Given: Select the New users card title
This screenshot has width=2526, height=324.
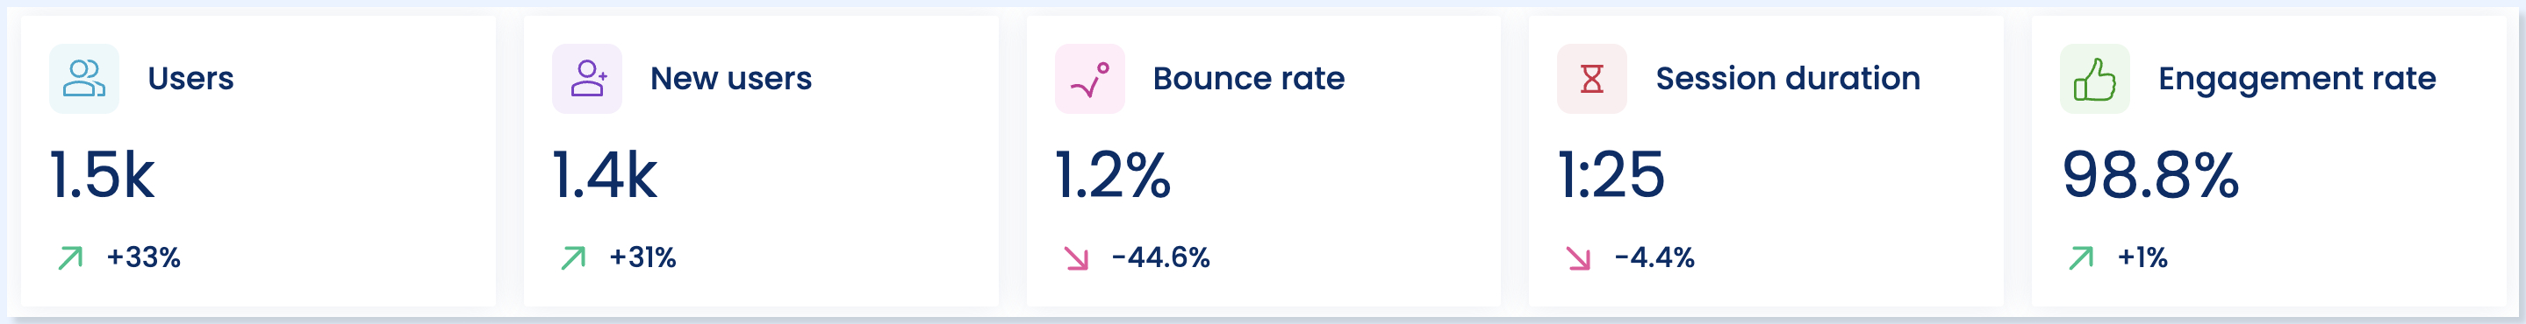Looking at the screenshot, I should pos(731,78).
